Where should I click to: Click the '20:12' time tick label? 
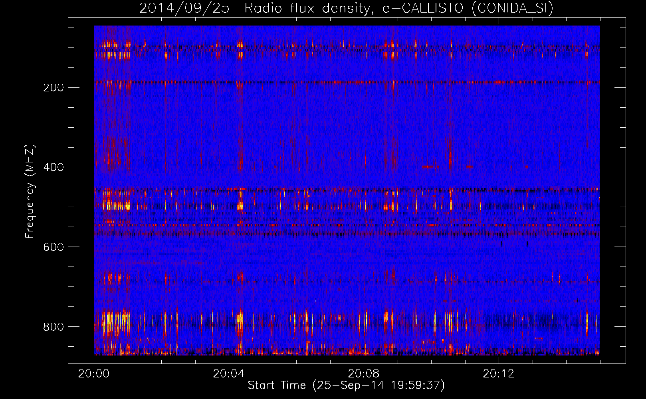[x=498, y=374]
